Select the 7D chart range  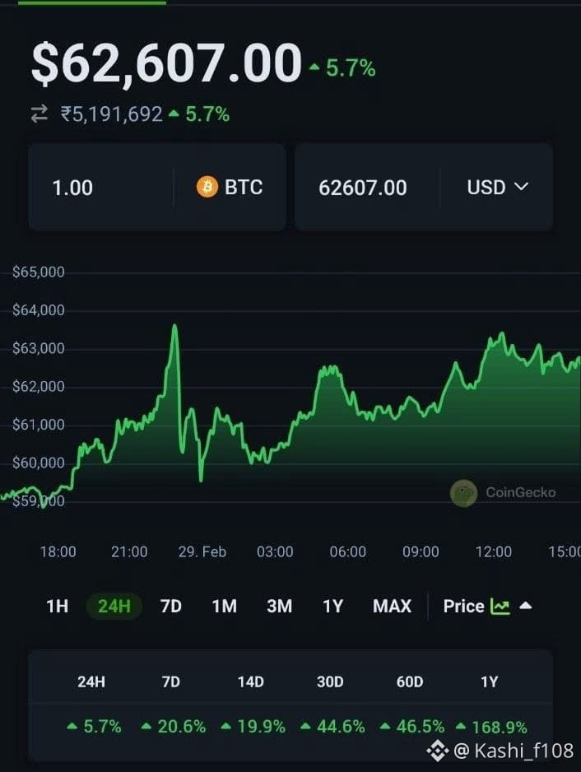171,606
